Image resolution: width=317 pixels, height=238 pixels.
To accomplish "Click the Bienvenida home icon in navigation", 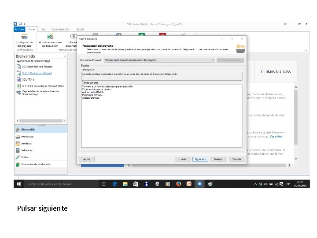I will pyautogui.click(x=18, y=130).
